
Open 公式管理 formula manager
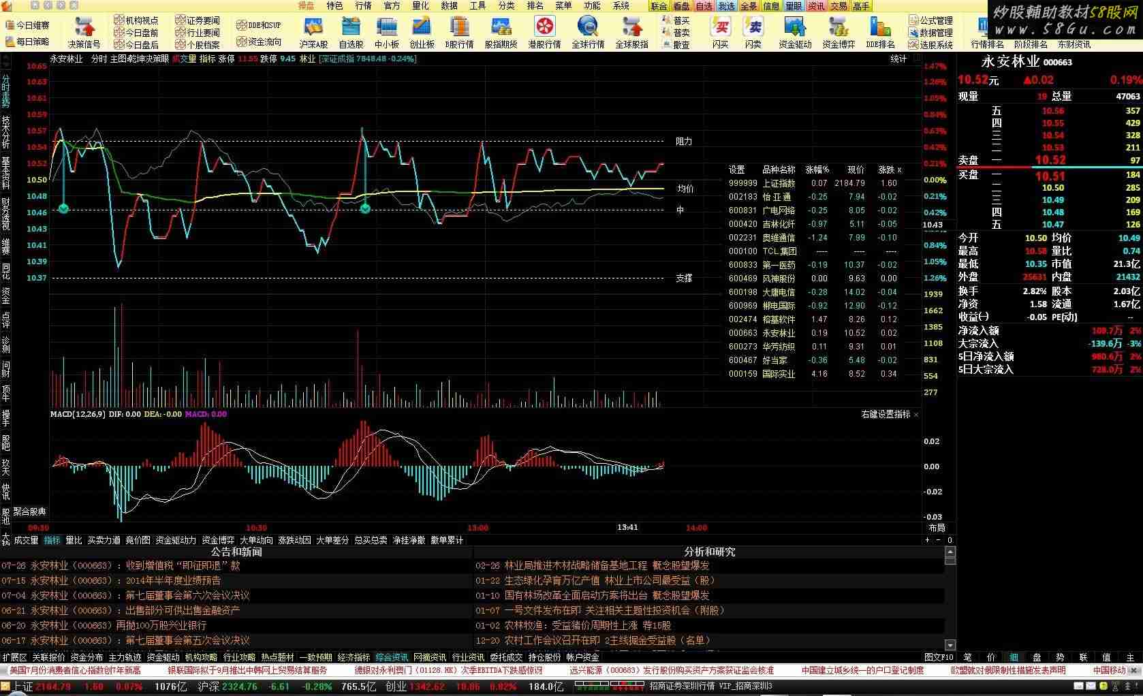coord(930,20)
